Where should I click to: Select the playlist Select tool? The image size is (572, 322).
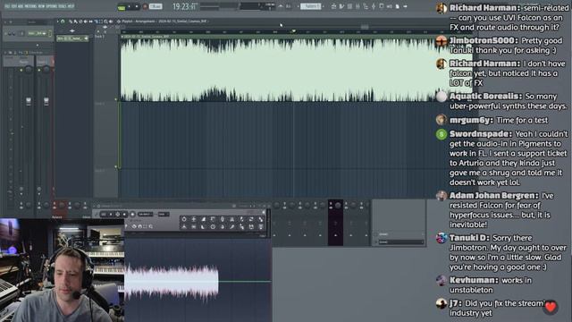tap(101, 21)
